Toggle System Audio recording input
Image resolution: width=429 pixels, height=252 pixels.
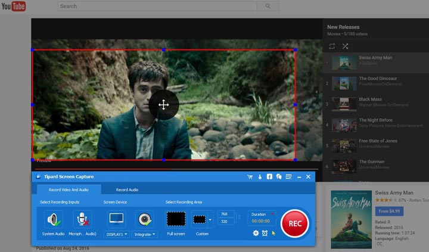click(54, 219)
